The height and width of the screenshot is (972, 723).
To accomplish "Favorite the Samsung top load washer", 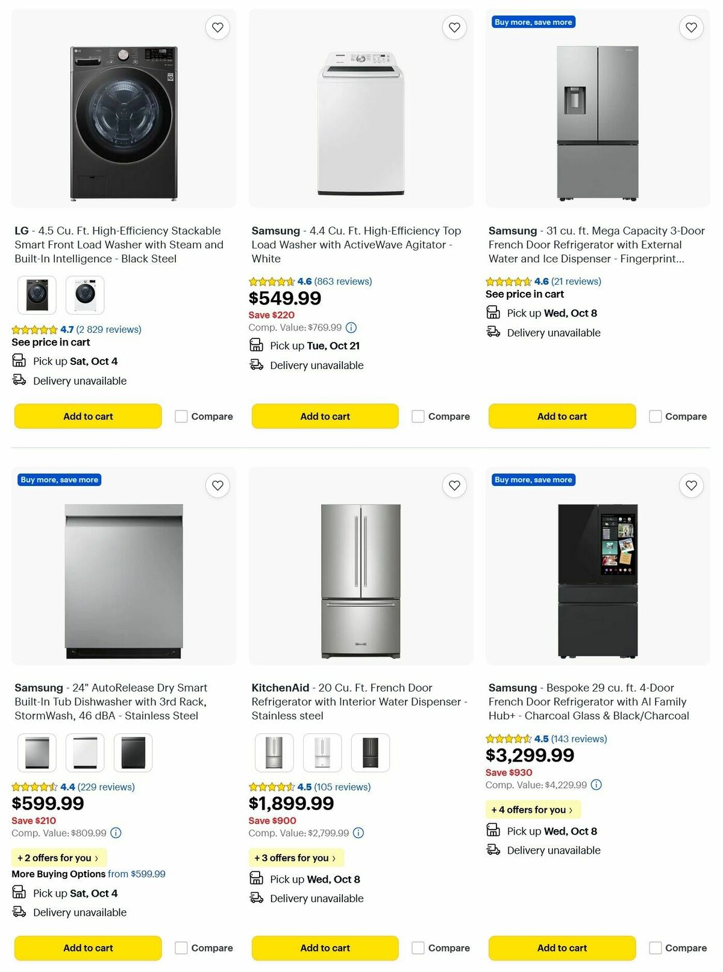I will (x=454, y=27).
